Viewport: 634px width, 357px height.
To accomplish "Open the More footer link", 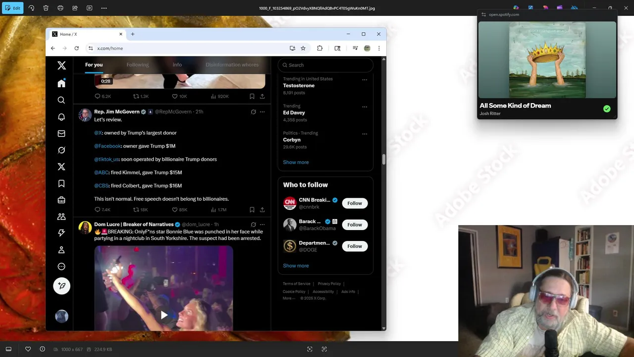I will pos(288,298).
